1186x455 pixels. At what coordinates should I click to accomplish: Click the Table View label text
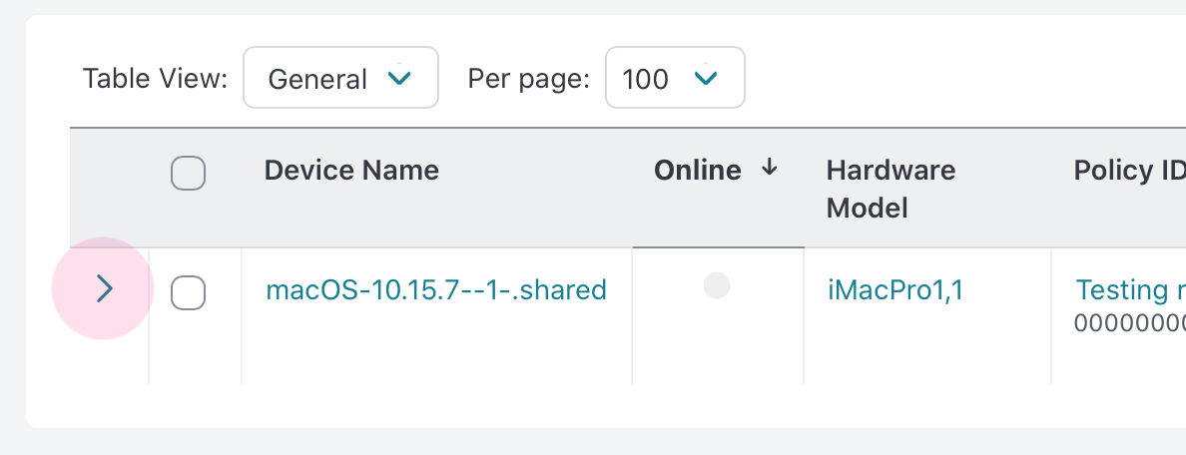[155, 79]
